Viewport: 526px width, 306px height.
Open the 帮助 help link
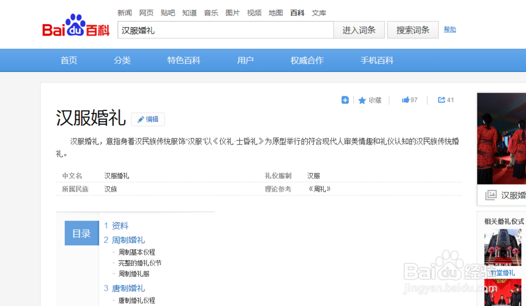(450, 29)
